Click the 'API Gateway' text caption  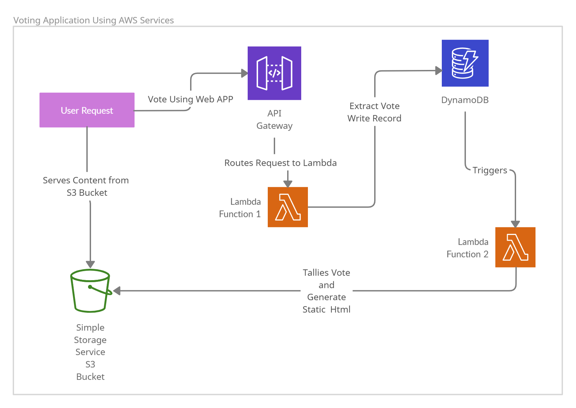(x=274, y=119)
